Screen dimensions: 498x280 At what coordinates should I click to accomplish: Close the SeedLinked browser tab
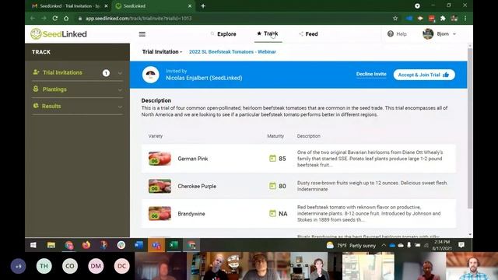click(x=190, y=6)
